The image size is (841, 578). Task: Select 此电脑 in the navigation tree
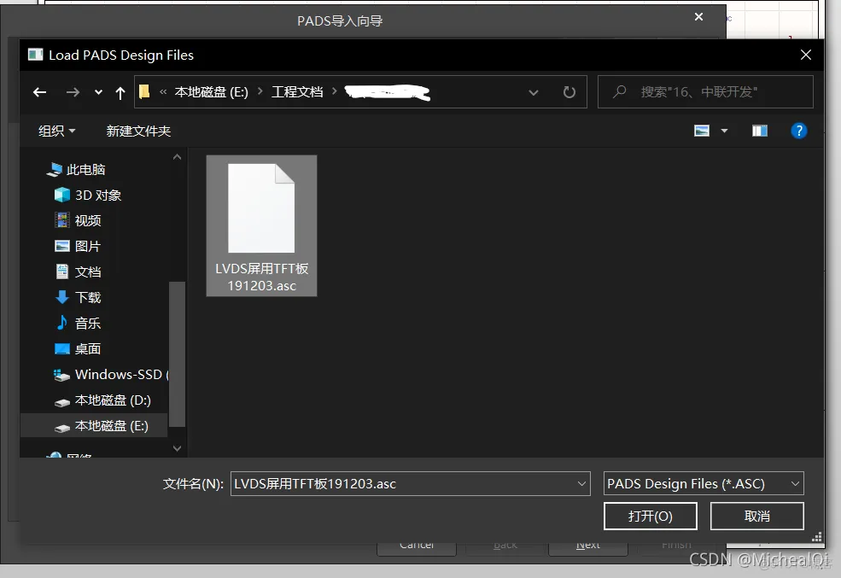(85, 169)
